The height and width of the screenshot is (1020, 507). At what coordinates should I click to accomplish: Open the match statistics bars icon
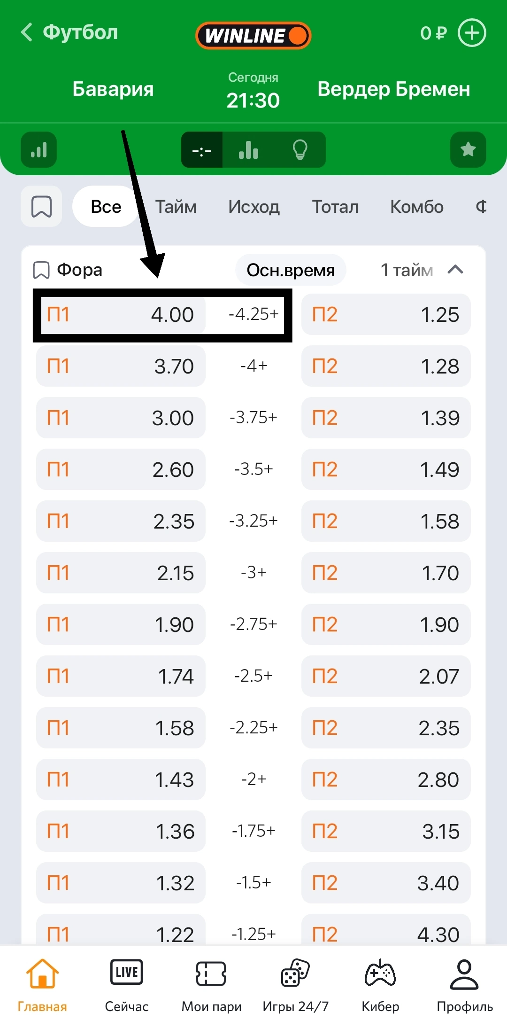(39, 150)
